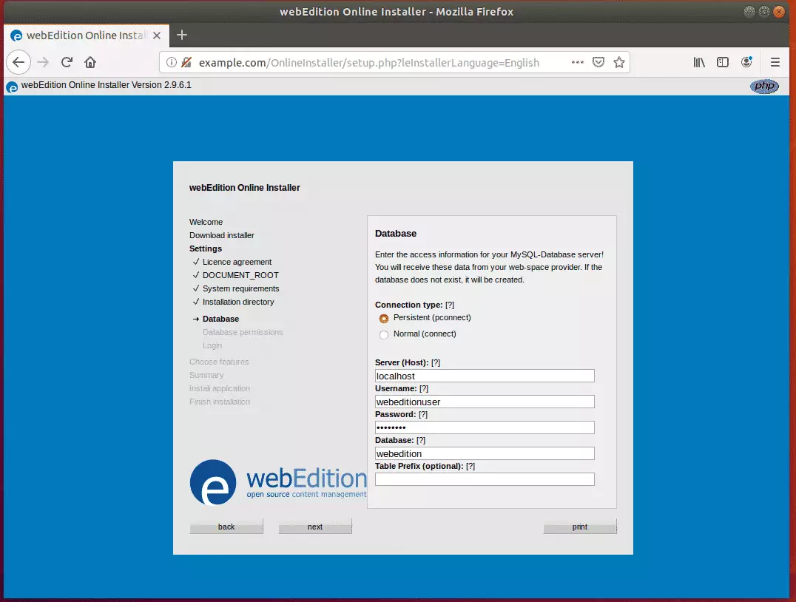This screenshot has height=602, width=796.
Task: Open page actions three-dot menu
Action: coord(577,62)
